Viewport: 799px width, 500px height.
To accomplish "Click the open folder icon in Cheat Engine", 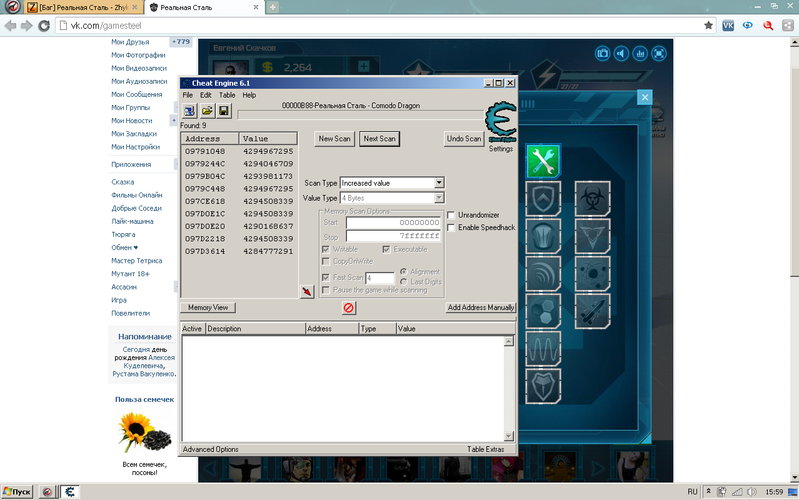I will coord(207,111).
